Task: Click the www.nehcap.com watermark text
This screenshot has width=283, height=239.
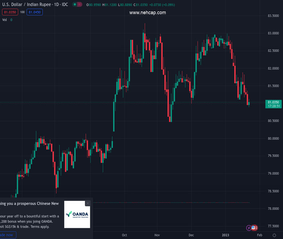Action: [x=147, y=13]
